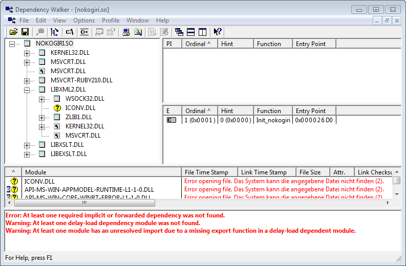The height and width of the screenshot is (266, 406).
Task: Toggle Auto Expand tree option
Action: 54,32
